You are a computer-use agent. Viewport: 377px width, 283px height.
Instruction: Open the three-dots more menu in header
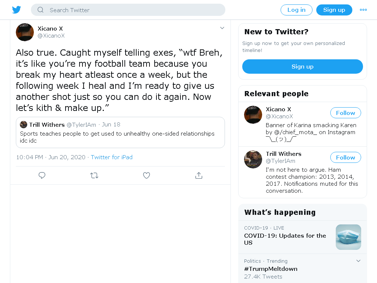363,10
